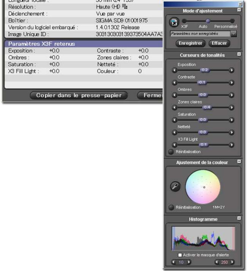This screenshot has height=271, width=247.
Task: Click the X3F mode icon button
Action: point(174,22)
